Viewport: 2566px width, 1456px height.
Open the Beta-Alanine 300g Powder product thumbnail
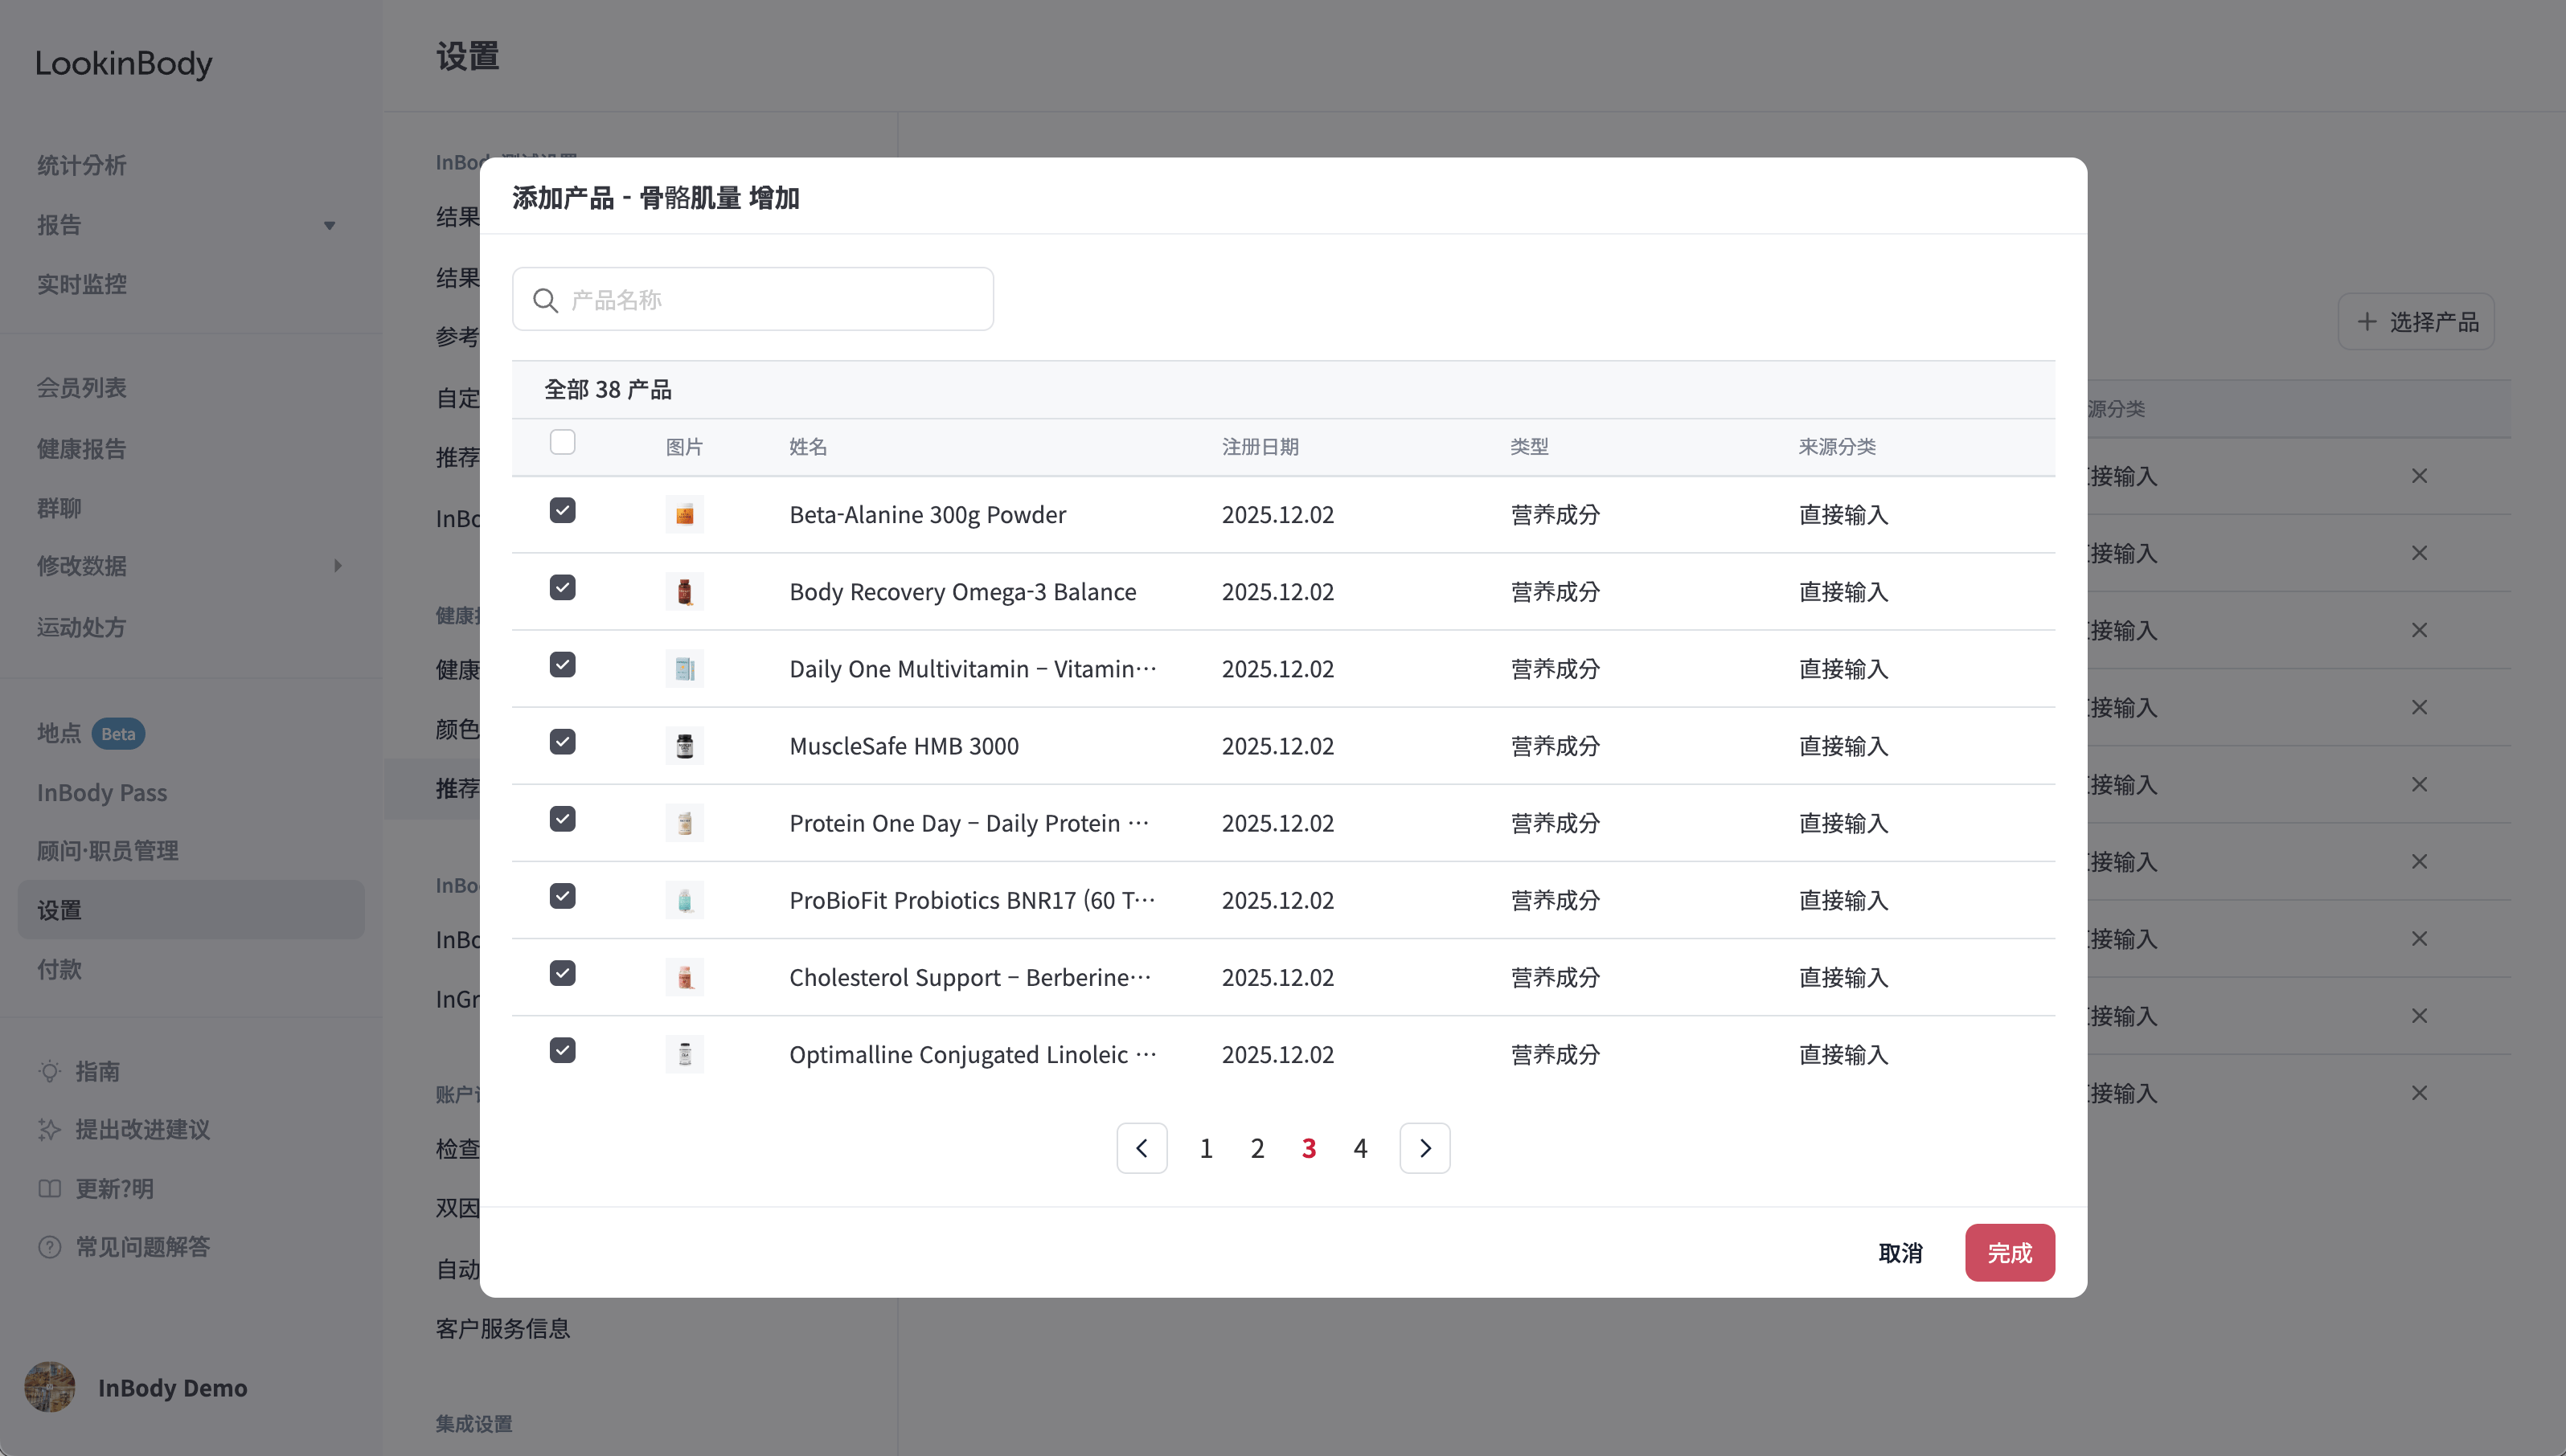pos(684,514)
